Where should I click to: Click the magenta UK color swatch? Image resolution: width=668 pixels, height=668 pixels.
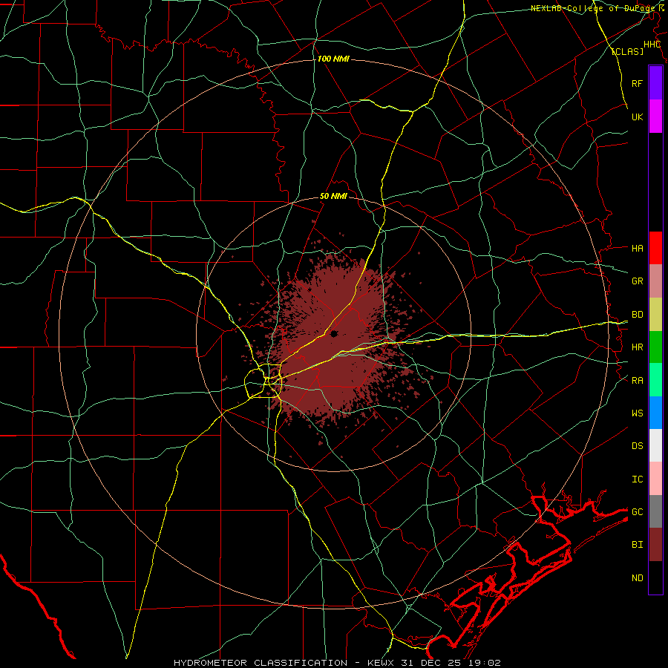(655, 117)
